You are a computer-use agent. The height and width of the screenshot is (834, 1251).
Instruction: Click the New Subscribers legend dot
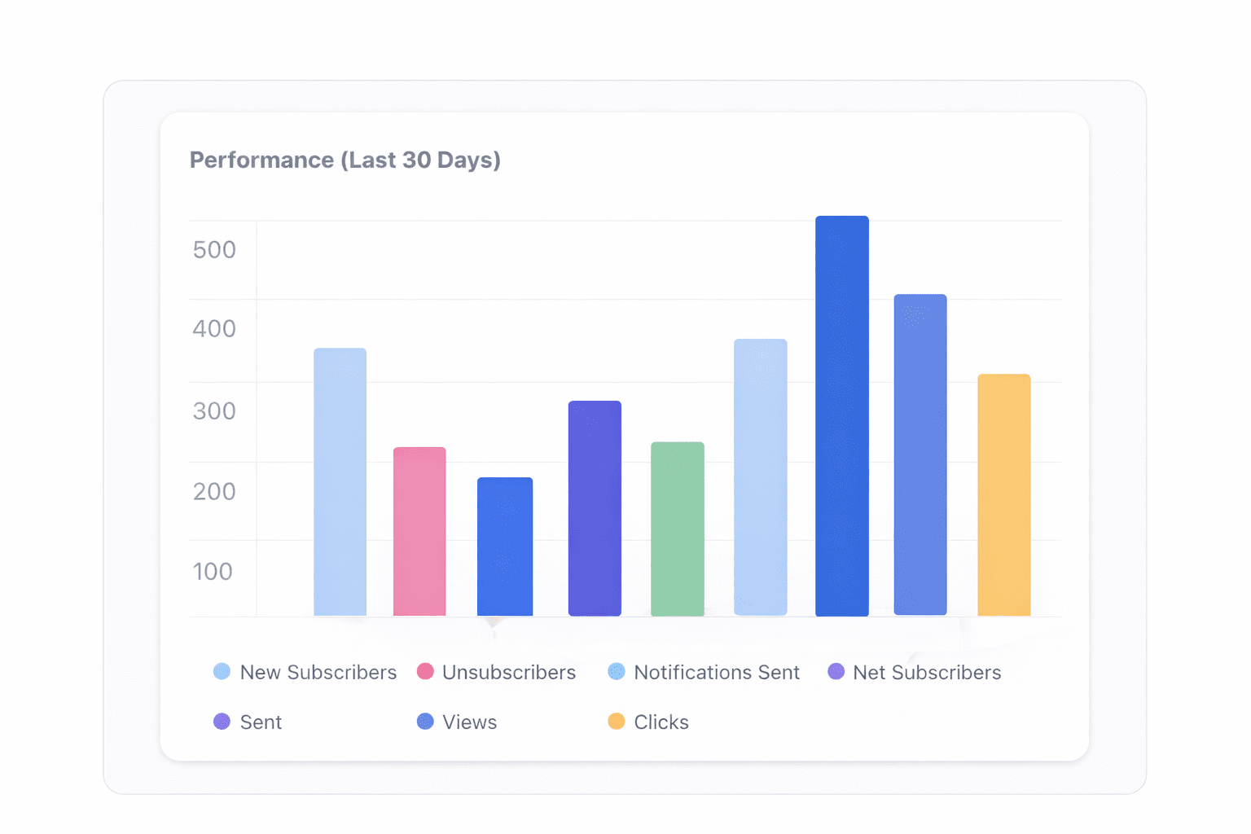[222, 672]
